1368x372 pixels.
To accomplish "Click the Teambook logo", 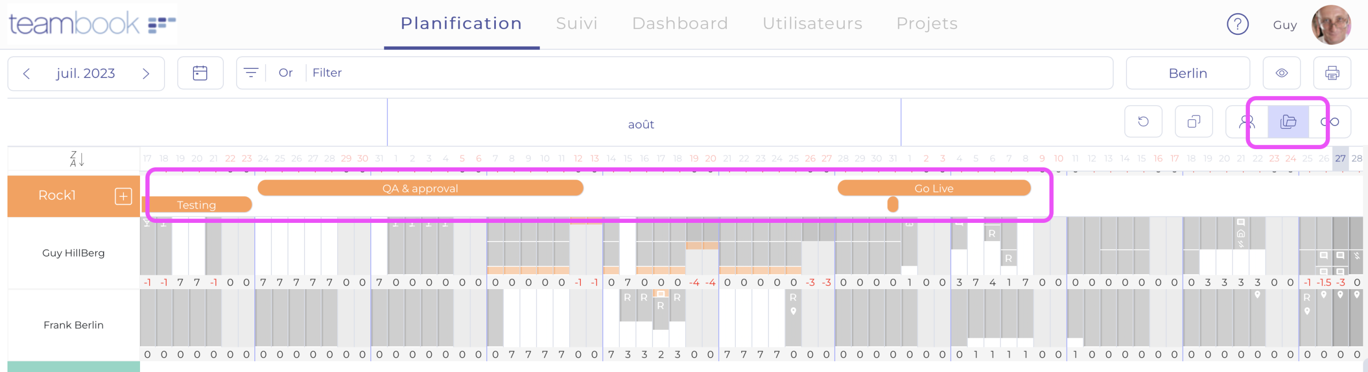I will [x=92, y=24].
